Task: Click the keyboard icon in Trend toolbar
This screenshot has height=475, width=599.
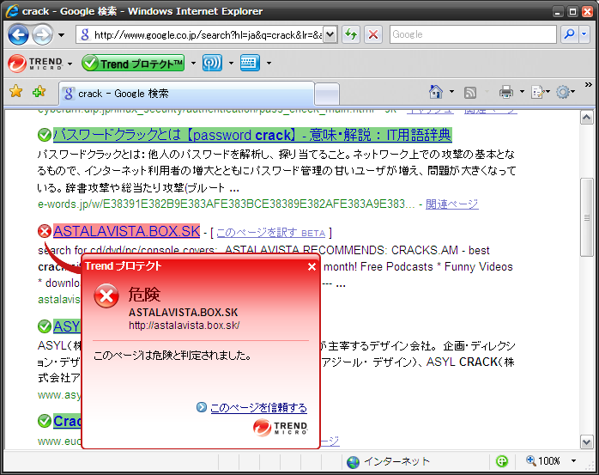Action: tap(250, 63)
